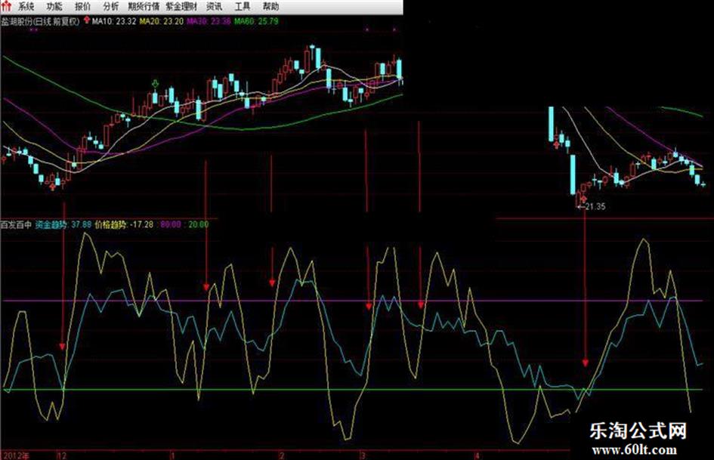Viewport: 714px width, 460px height.
Task: Click the red up-arrow icon beside the stock title
Action: (x=87, y=20)
